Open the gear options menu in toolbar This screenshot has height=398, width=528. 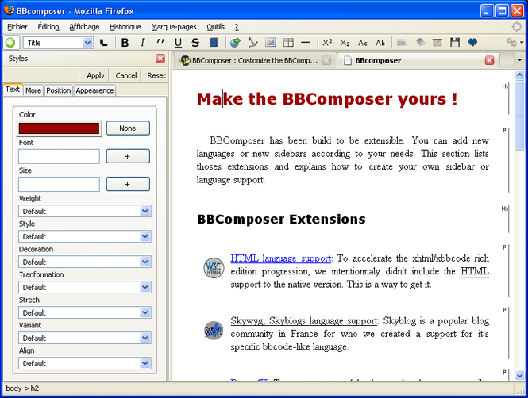515,42
